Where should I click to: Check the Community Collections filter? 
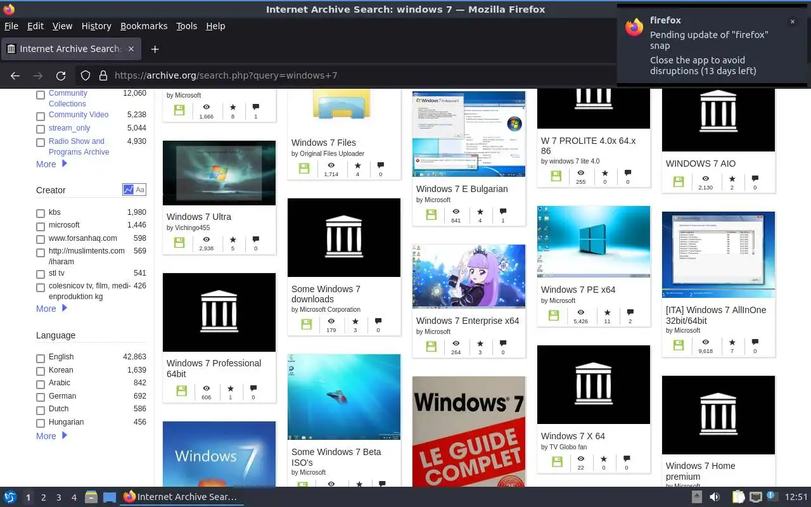pyautogui.click(x=41, y=95)
